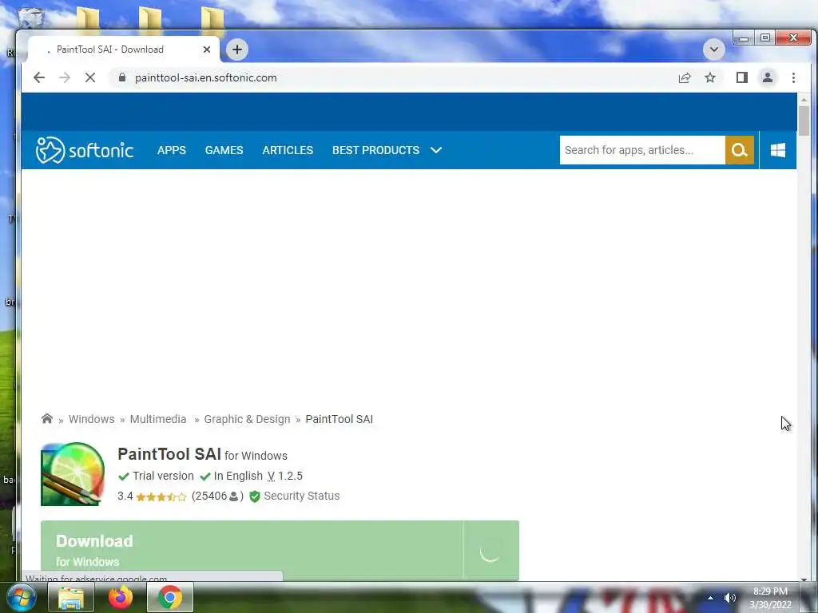Show hidden system tray icons
Image resolution: width=818 pixels, height=613 pixels.
pyautogui.click(x=710, y=598)
